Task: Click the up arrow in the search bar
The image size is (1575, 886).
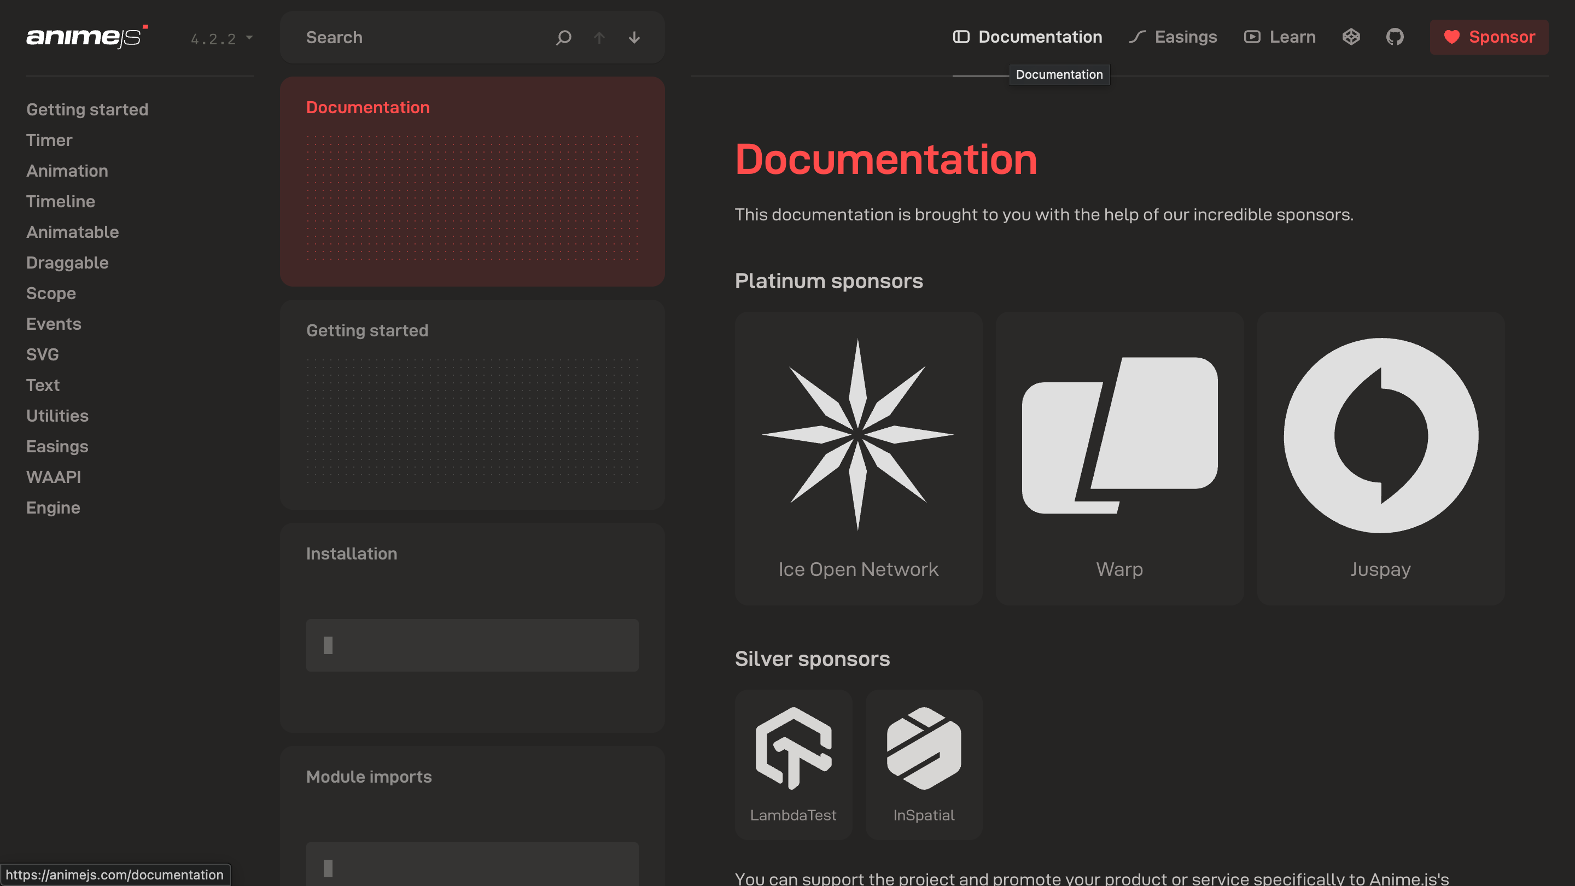Action: point(599,37)
